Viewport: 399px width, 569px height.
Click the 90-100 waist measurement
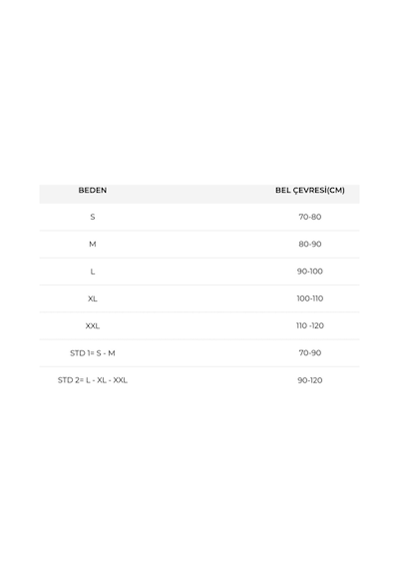[310, 272]
